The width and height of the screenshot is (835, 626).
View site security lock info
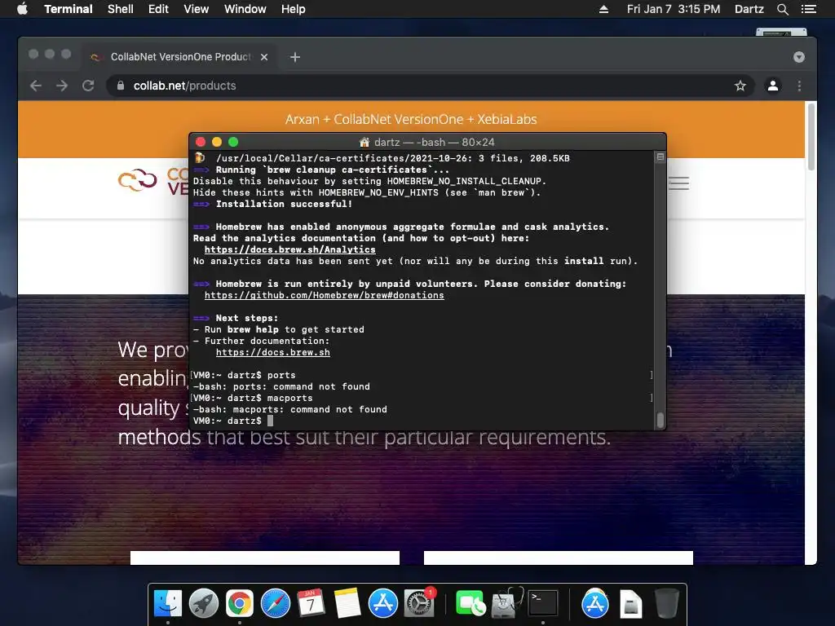[x=121, y=85]
